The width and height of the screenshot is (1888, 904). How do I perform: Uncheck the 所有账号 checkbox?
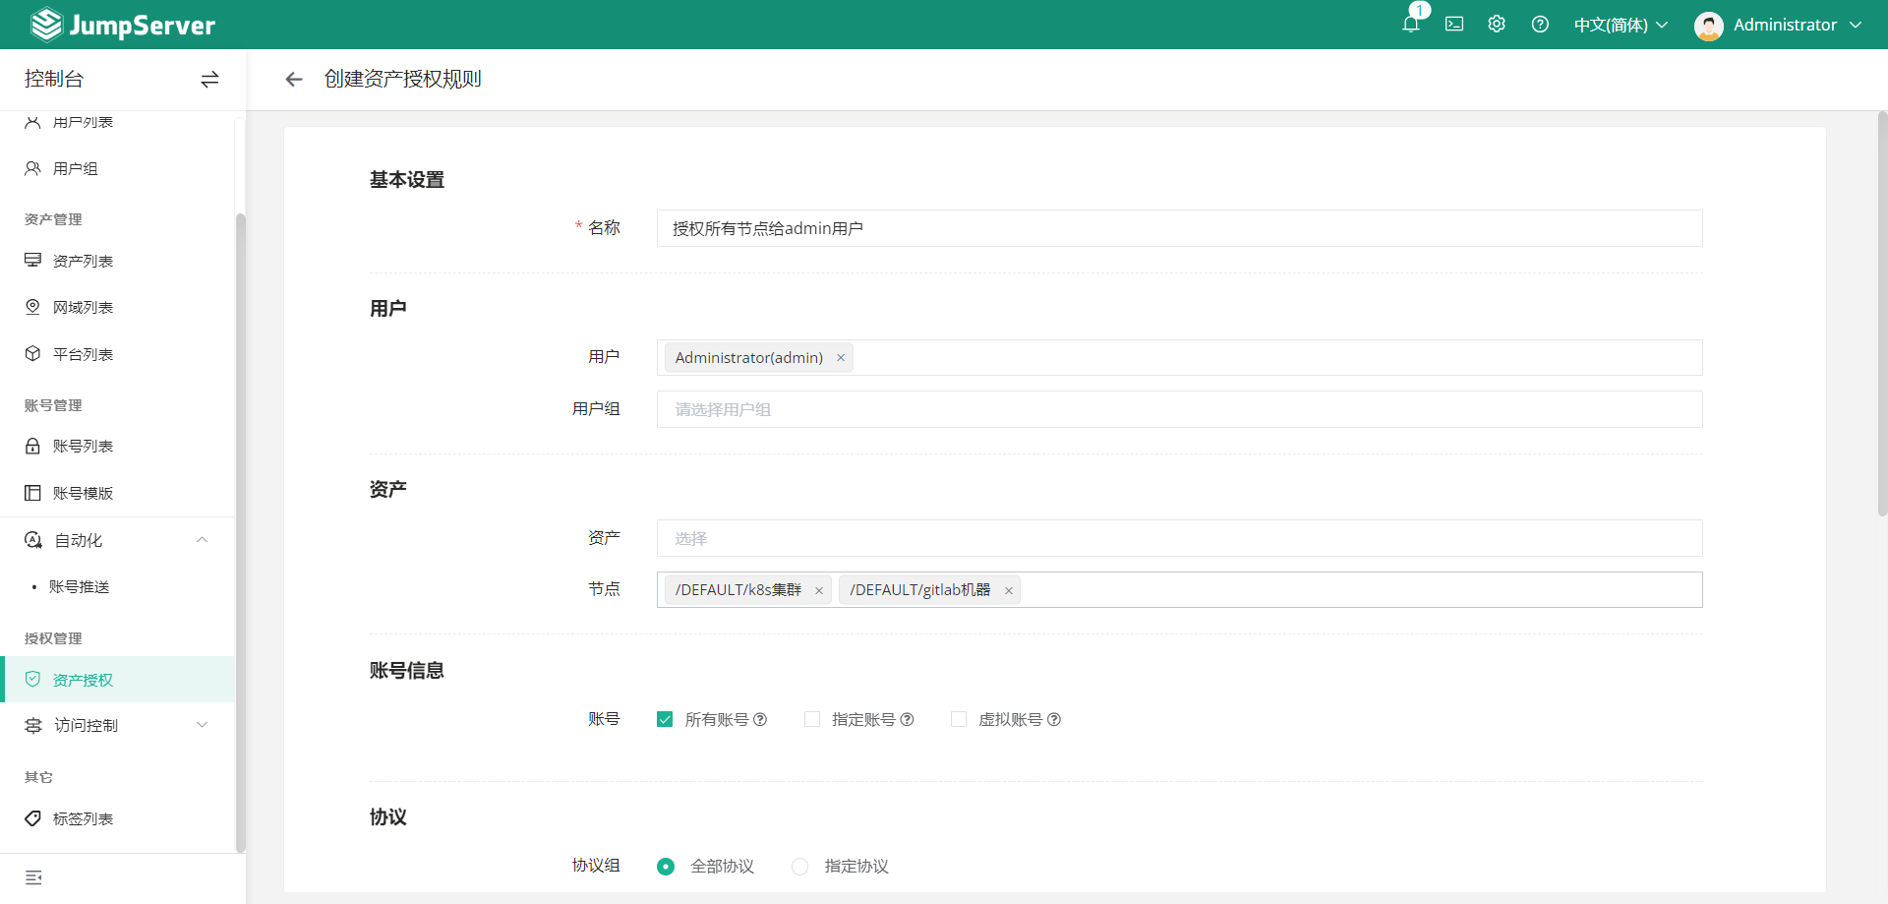pyautogui.click(x=665, y=719)
